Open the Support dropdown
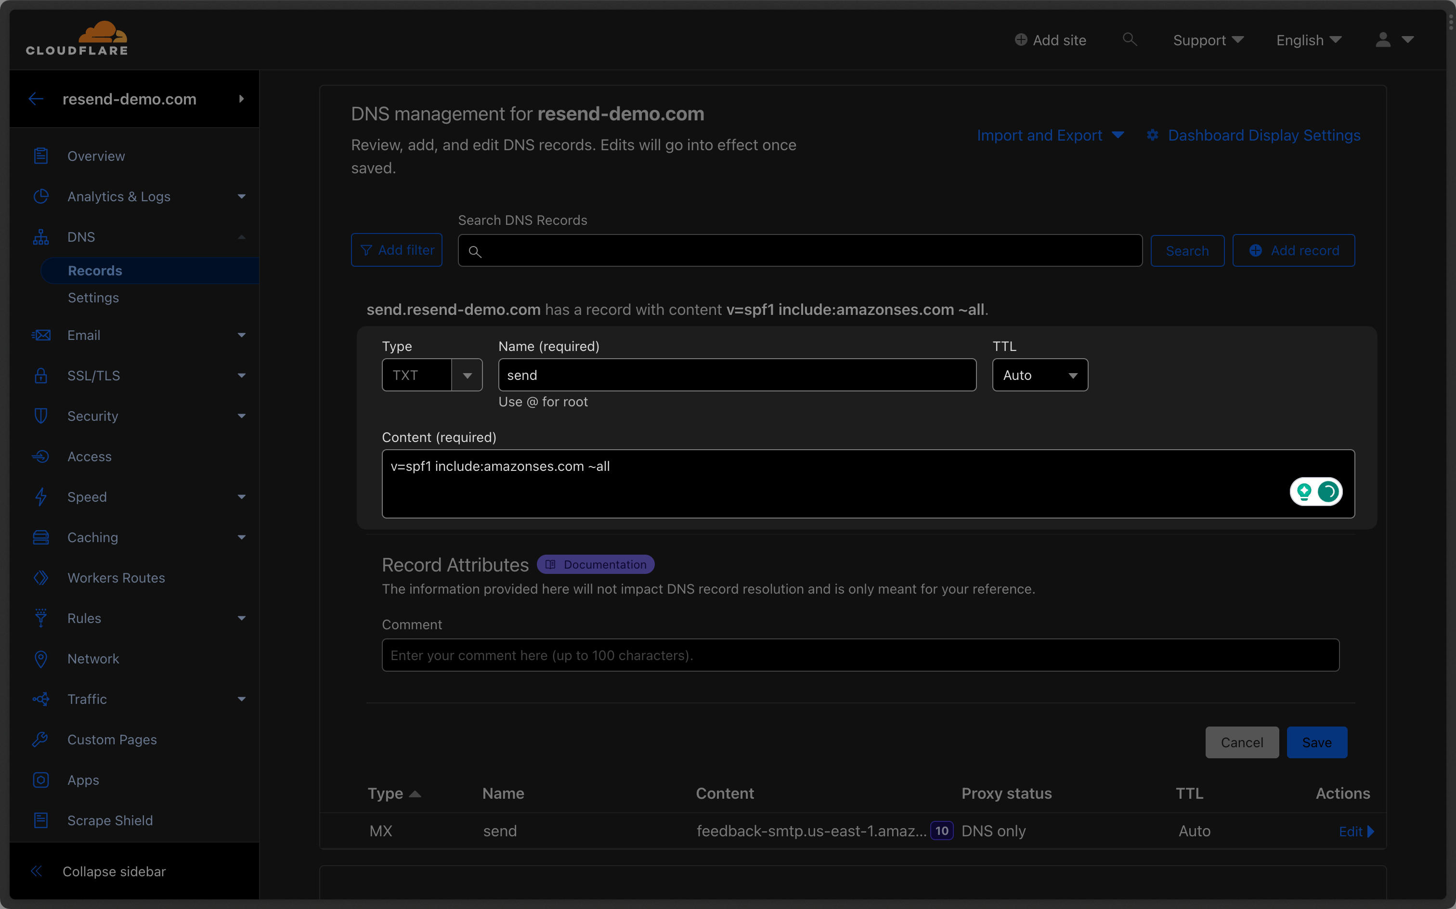1456x909 pixels. coord(1209,40)
